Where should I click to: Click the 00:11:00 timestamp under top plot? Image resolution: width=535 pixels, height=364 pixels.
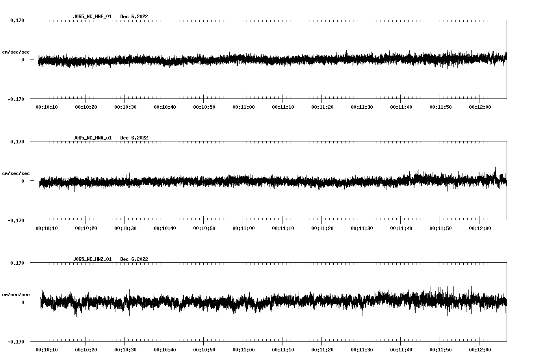coord(243,106)
